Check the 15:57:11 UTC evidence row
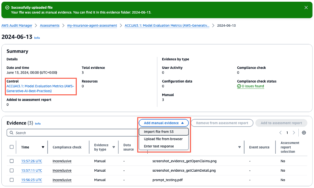The height and width of the screenshot is (188, 314). click(x=11, y=170)
